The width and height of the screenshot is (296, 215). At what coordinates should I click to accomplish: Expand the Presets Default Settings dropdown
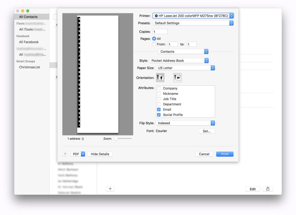click(193, 23)
